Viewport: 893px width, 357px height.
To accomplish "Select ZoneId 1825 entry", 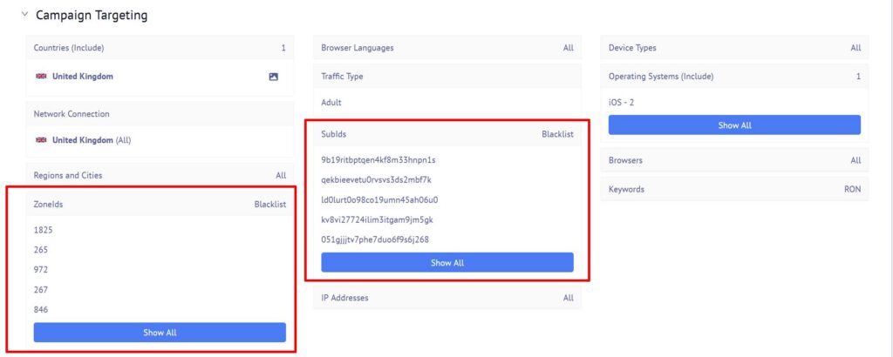I will point(44,230).
